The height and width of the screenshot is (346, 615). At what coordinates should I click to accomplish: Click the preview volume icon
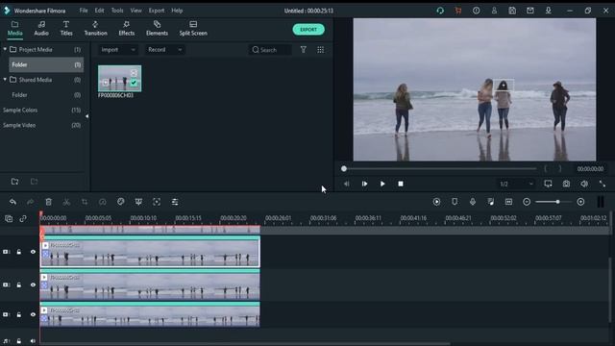click(584, 184)
